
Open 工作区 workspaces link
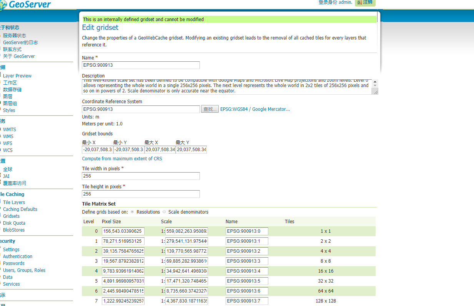coord(10,83)
